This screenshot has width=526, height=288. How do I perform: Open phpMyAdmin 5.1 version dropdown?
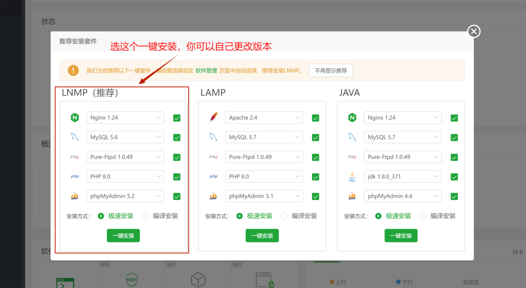264,196
